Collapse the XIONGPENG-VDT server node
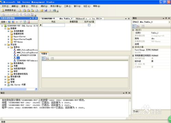This screenshot has width=171, height=123. click(2, 26)
